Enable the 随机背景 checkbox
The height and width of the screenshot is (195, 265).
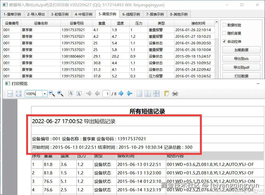pyautogui.click(x=224, y=33)
